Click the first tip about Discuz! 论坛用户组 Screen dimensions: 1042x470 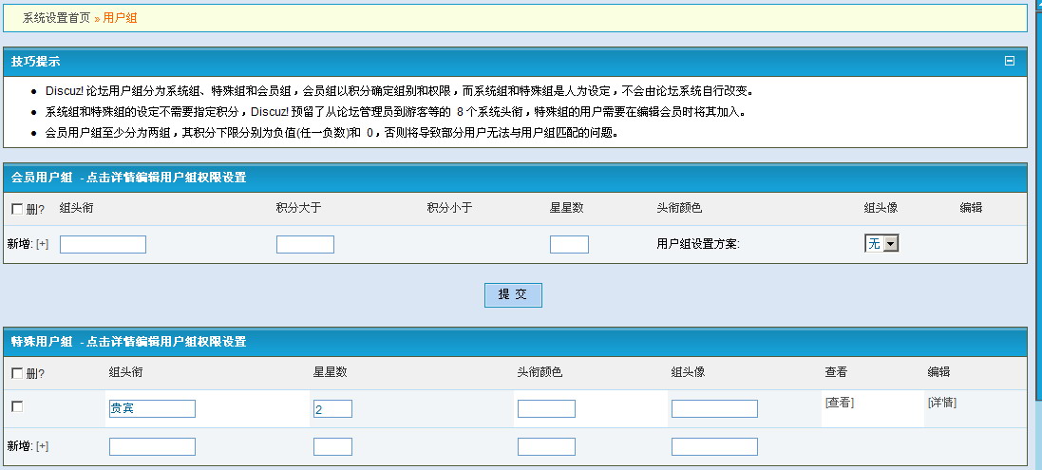tap(399, 91)
